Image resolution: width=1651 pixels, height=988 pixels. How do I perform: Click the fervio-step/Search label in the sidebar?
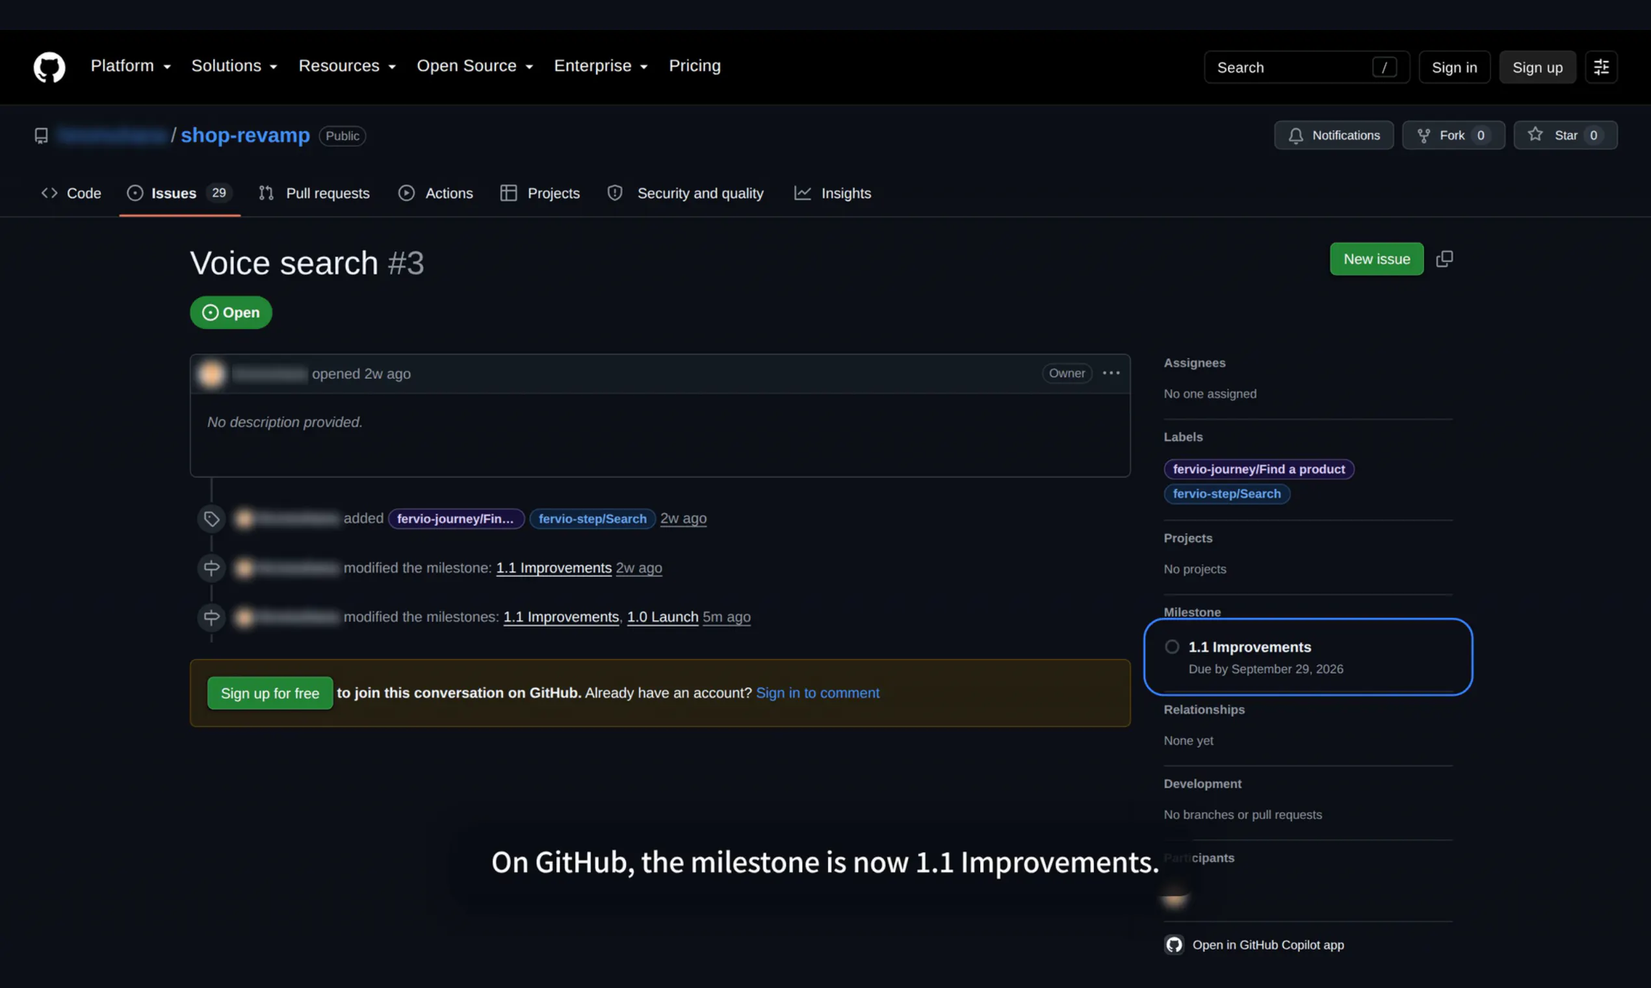click(1227, 494)
